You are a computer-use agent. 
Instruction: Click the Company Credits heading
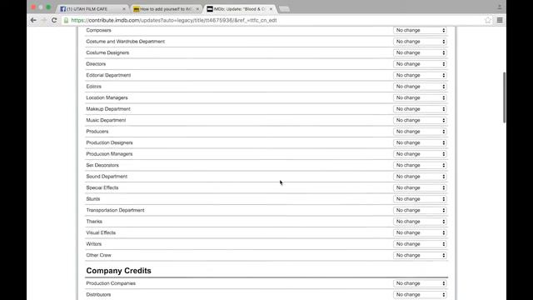tap(118, 271)
